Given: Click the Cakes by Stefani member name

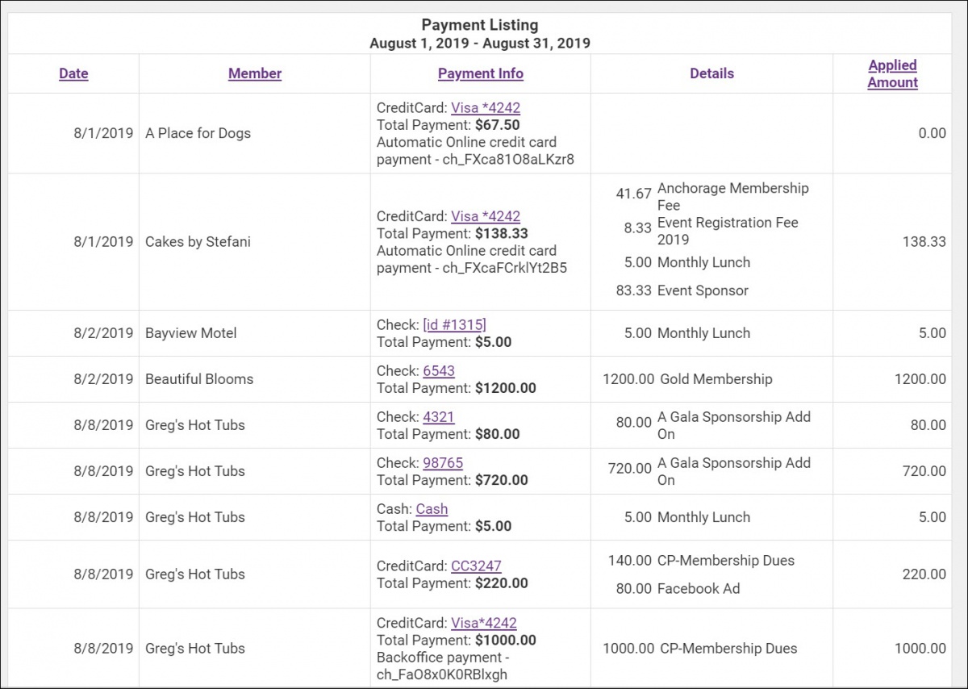Looking at the screenshot, I should point(198,241).
